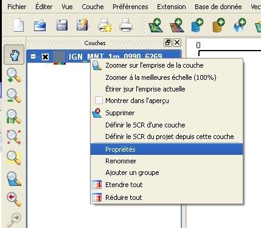This screenshot has width=261, height=228.
Task: Click the Zoom Last back-arrow icon
Action: click(14, 199)
